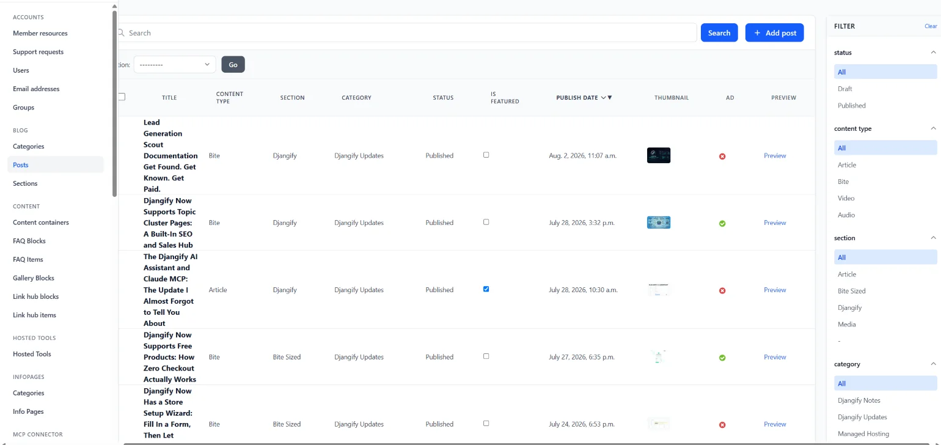Click the red X ad icon for Store Setup Wizard post

722,425
